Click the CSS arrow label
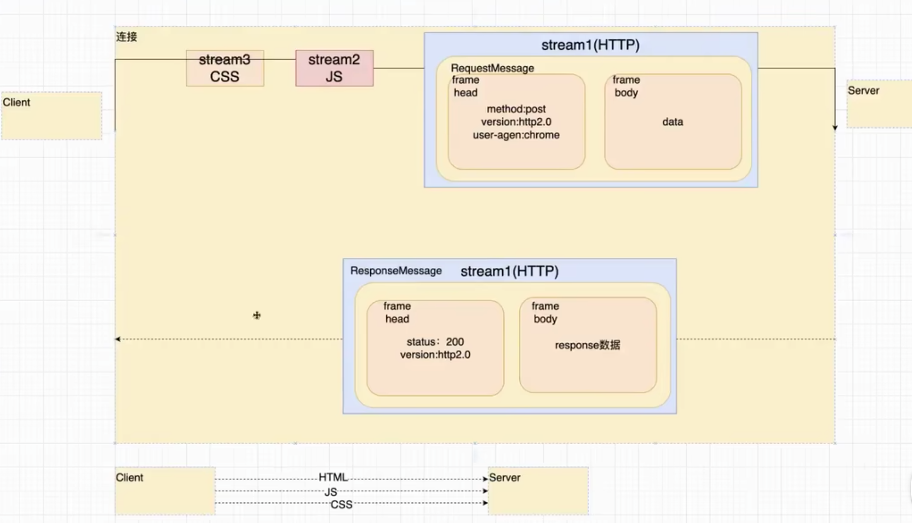Viewport: 912px width, 523px height. pyautogui.click(x=341, y=504)
